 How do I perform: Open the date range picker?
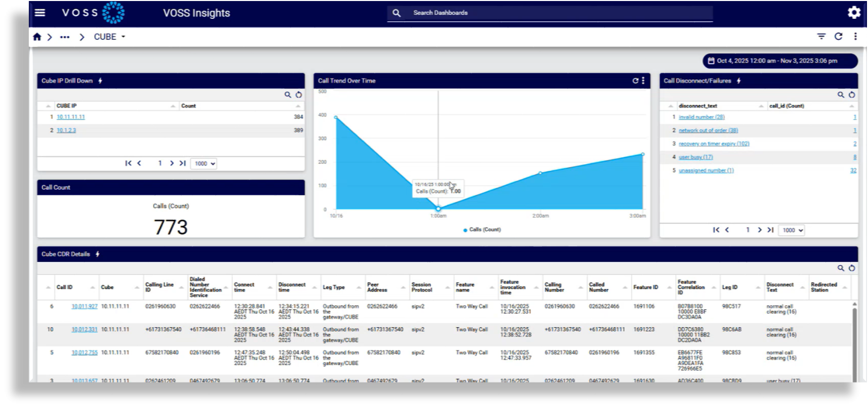[780, 61]
